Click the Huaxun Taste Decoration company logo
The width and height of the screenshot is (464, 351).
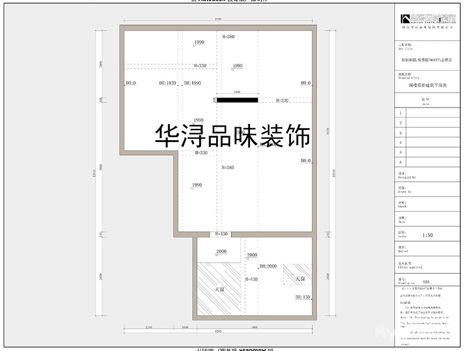pos(428,19)
